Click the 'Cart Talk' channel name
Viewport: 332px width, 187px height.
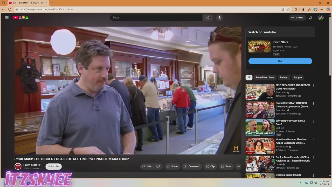280,128
